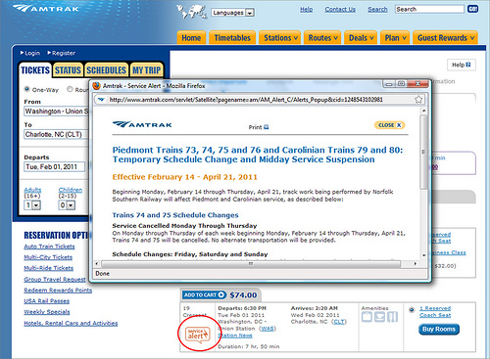Click the popup URL address bar

click(x=246, y=100)
